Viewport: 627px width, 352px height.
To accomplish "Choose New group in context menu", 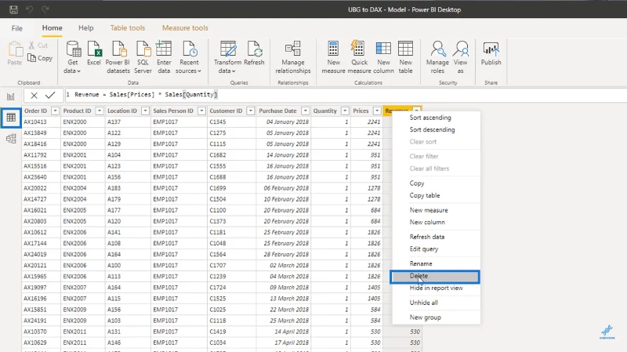I will (436, 318).
